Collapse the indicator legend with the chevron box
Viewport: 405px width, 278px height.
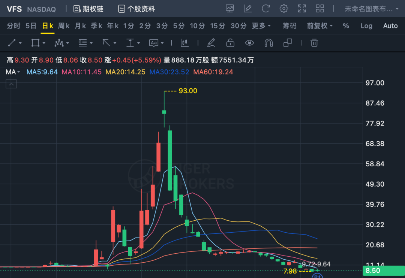pos(11,85)
